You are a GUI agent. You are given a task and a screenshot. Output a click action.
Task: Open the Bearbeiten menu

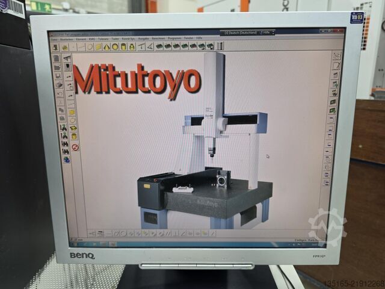(67, 39)
